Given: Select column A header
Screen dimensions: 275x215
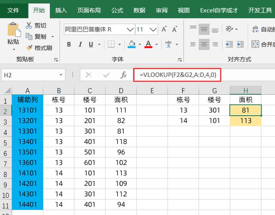Looking at the screenshot, I should pyautogui.click(x=27, y=90).
